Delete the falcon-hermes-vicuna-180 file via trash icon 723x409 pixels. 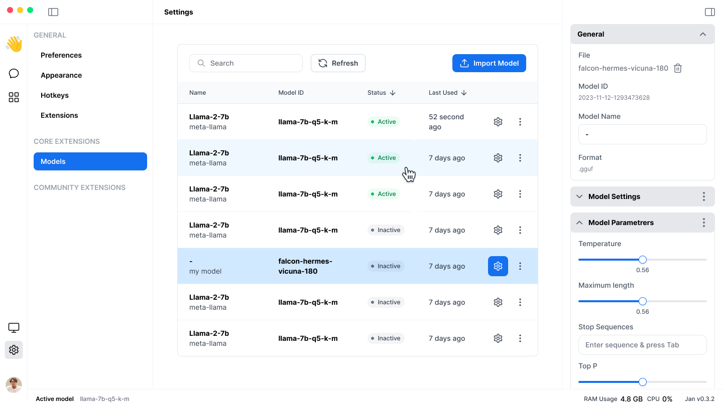[x=678, y=68]
